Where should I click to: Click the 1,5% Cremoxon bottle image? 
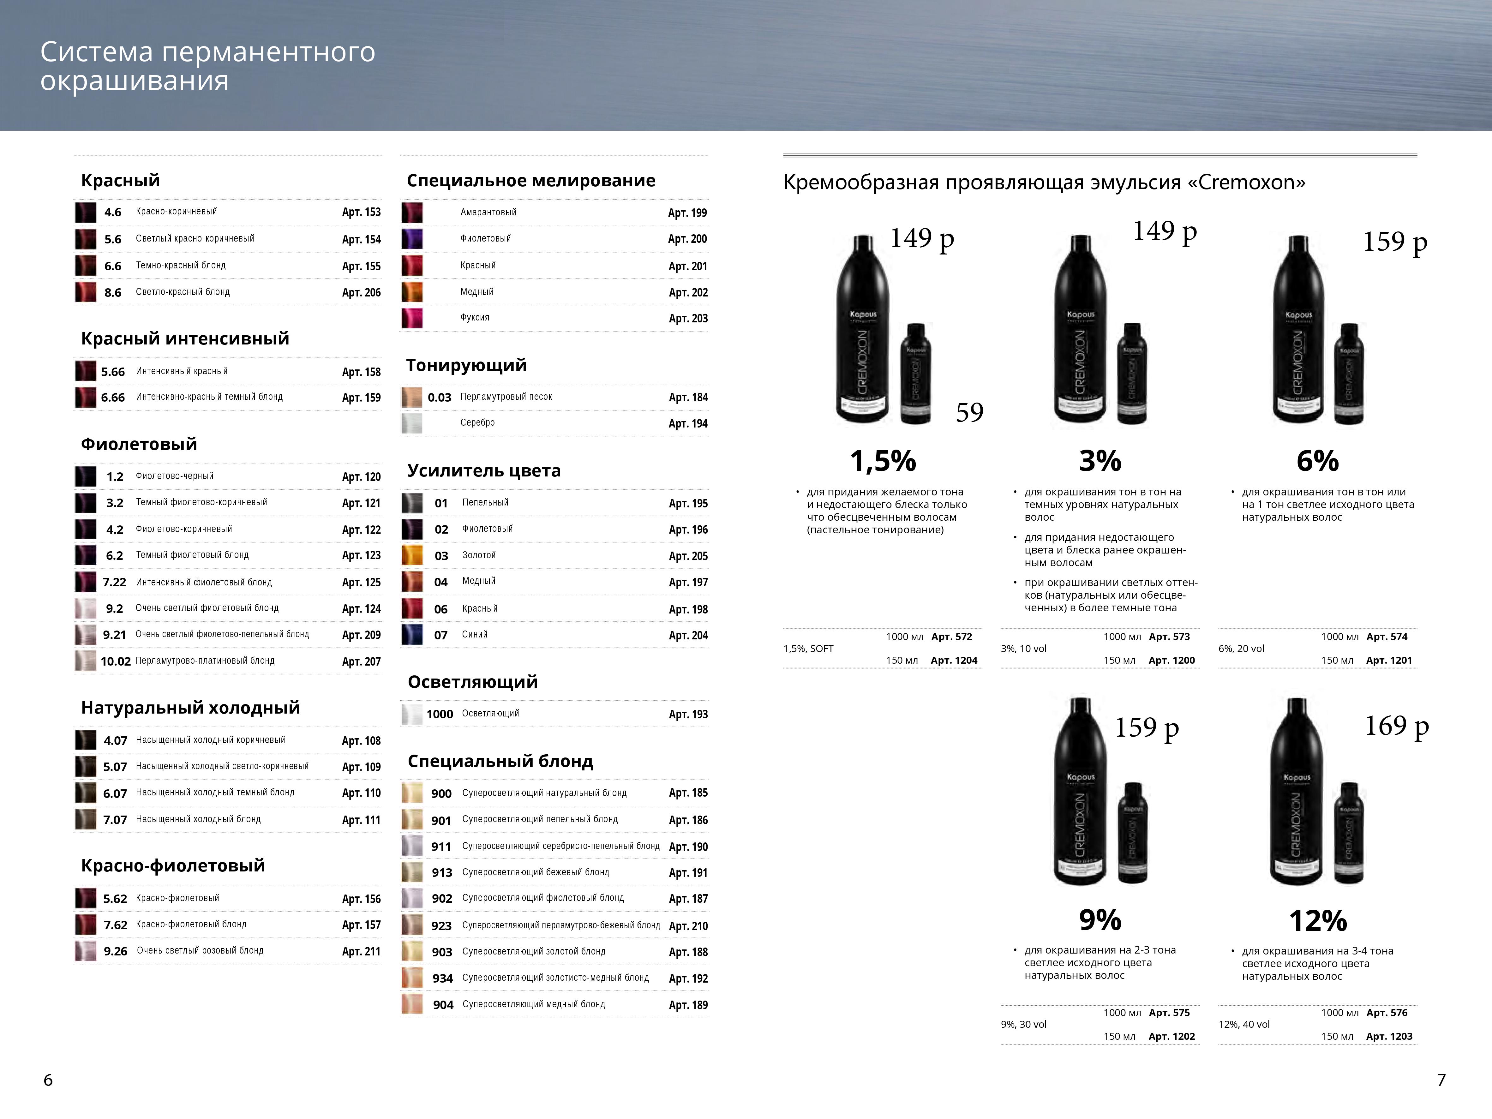tap(863, 331)
